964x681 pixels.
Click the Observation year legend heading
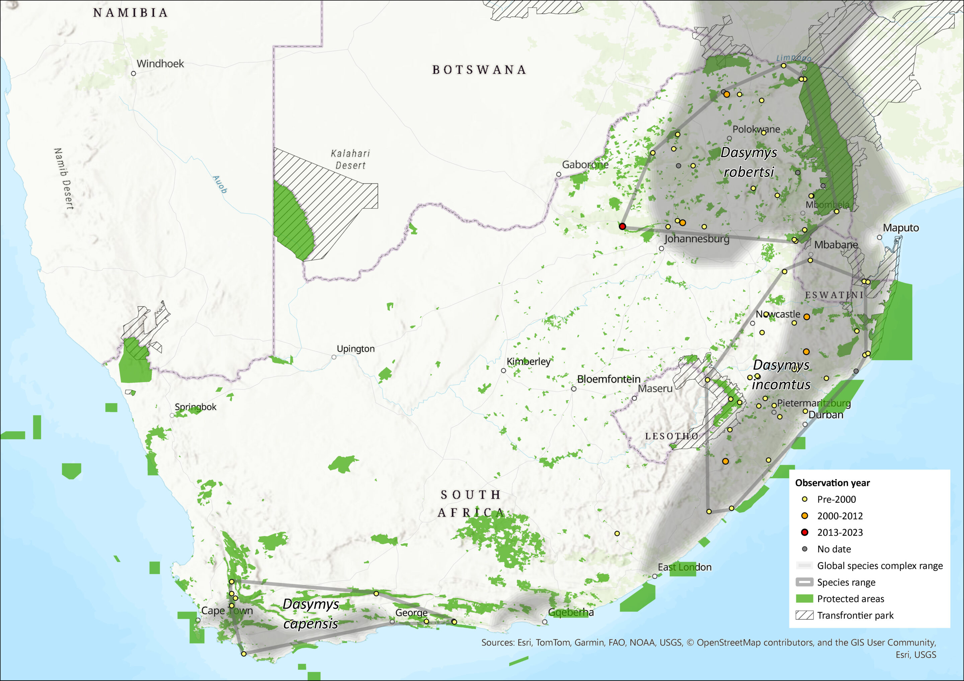coord(832,483)
